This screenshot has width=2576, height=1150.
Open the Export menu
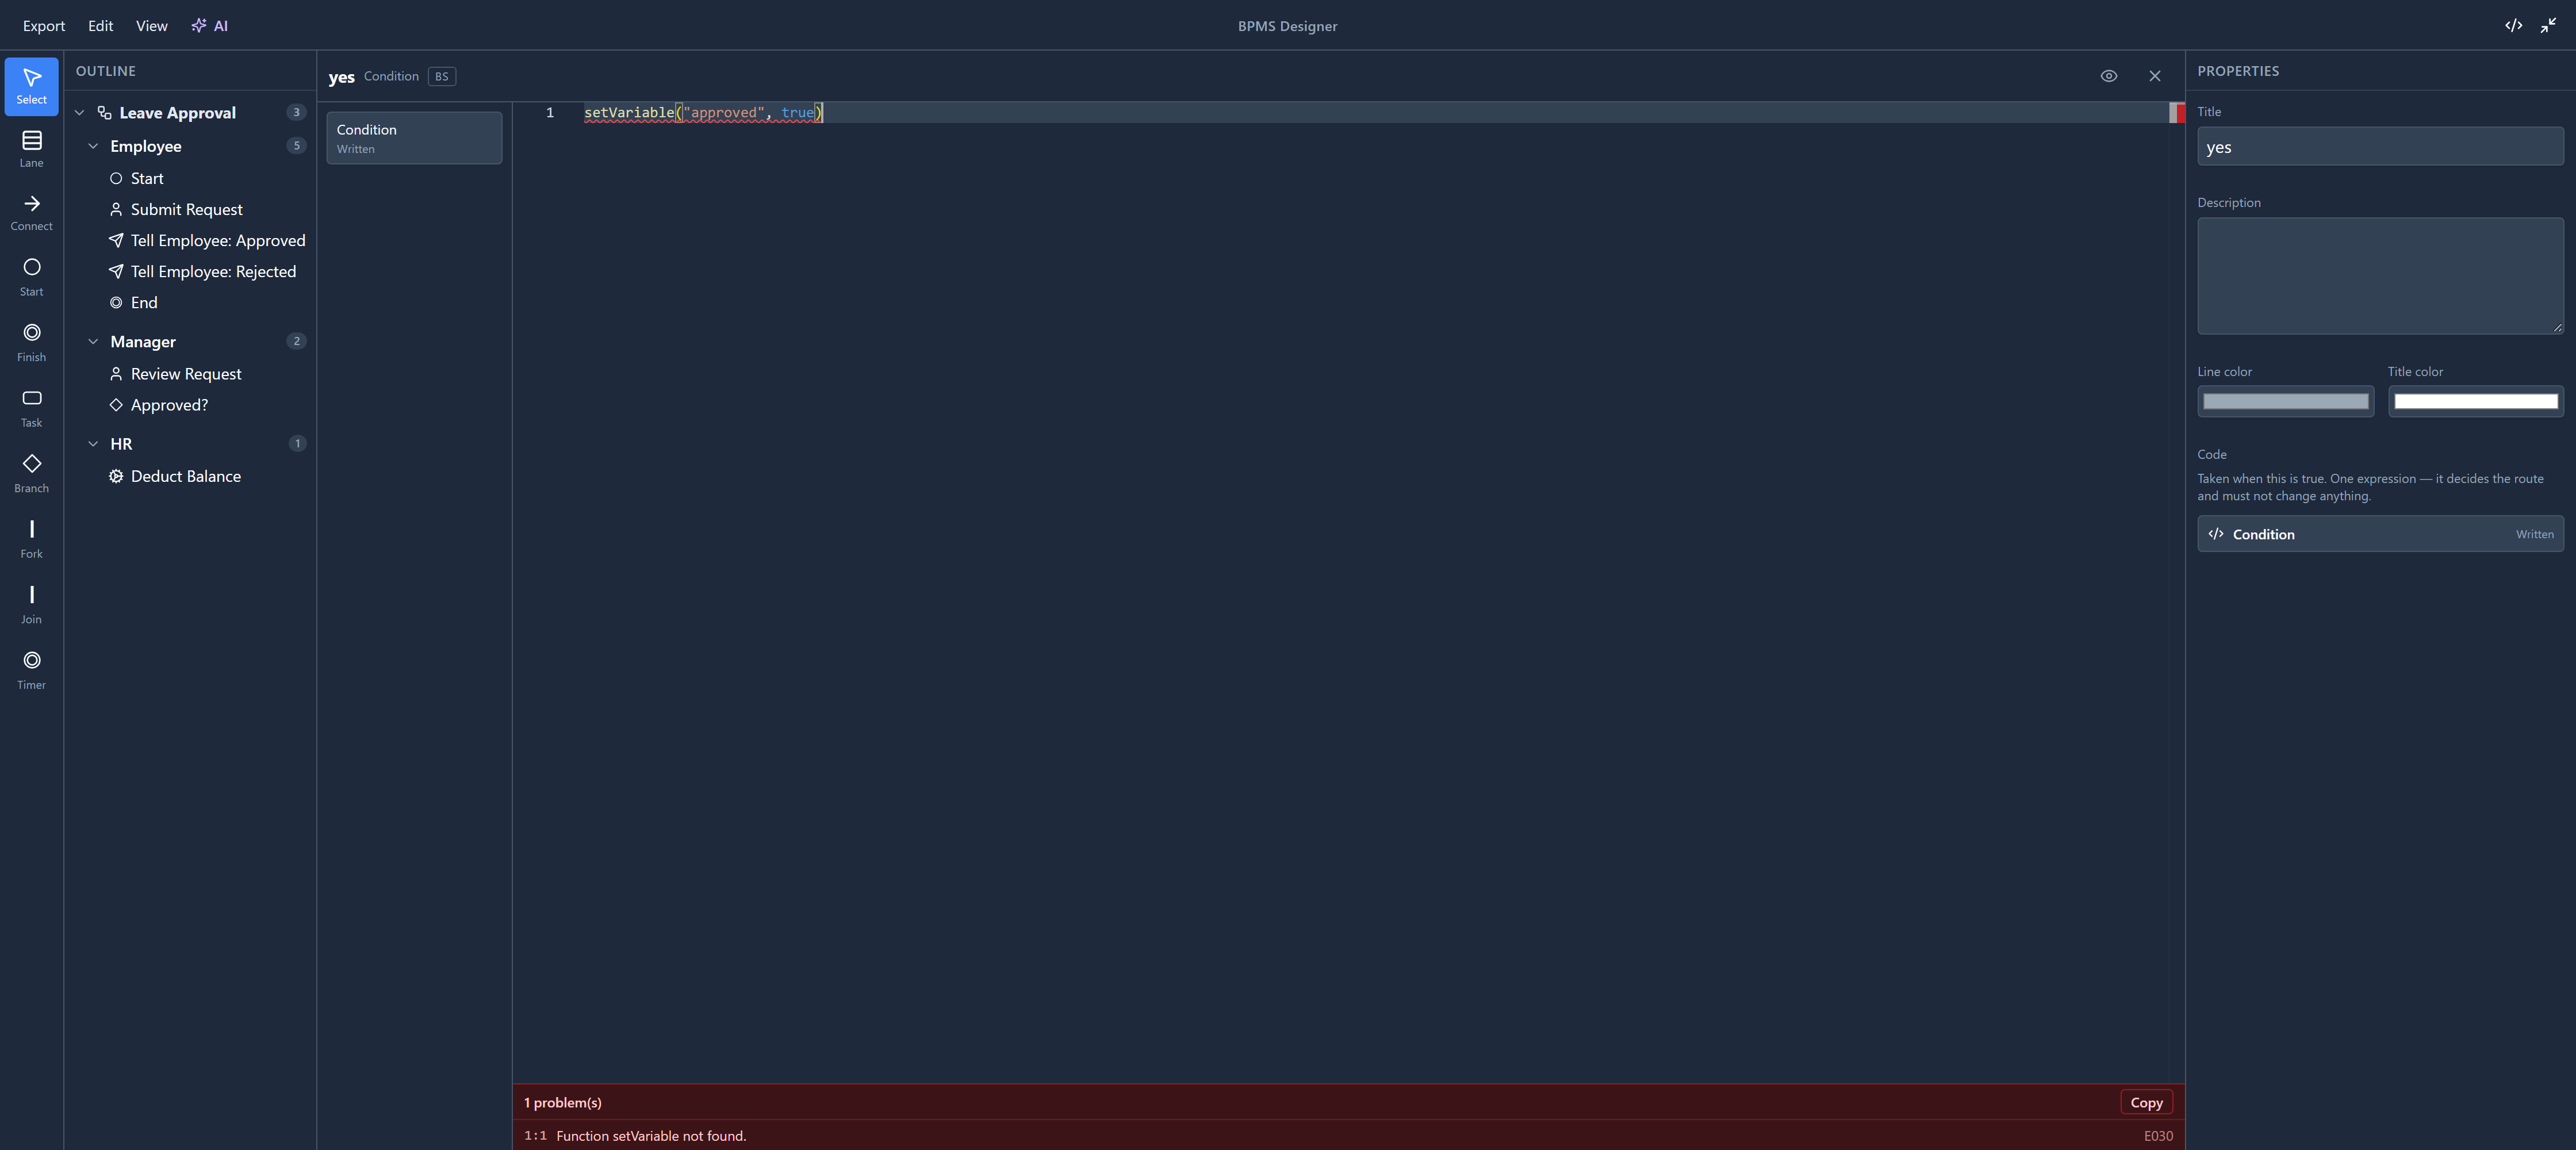coord(44,26)
